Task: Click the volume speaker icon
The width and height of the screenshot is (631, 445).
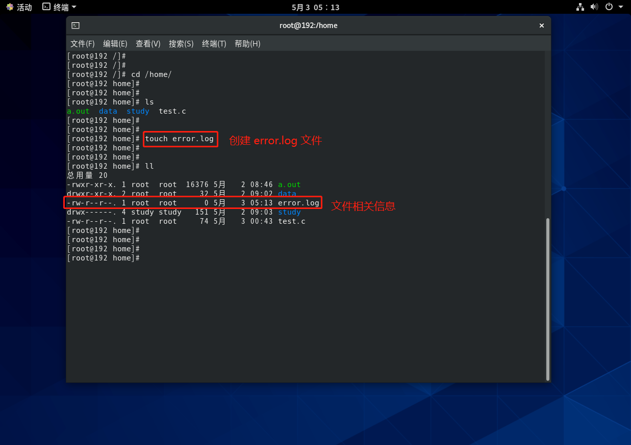Action: click(594, 7)
